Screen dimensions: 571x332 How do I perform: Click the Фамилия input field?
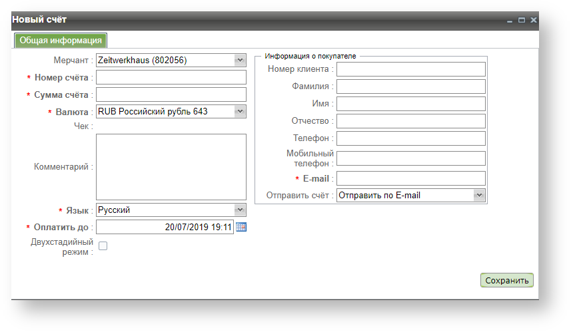coord(411,86)
